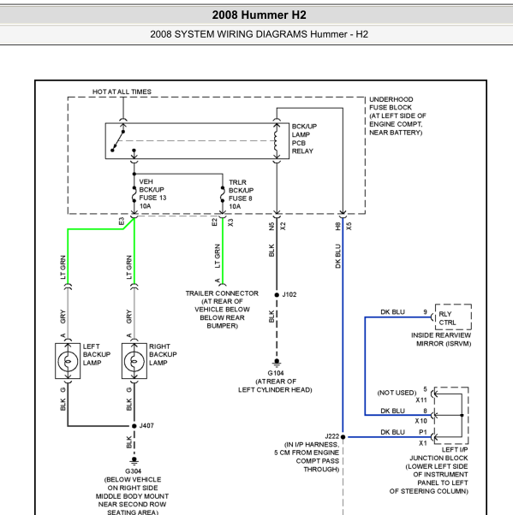Click the "G304" ground label

pos(134,471)
